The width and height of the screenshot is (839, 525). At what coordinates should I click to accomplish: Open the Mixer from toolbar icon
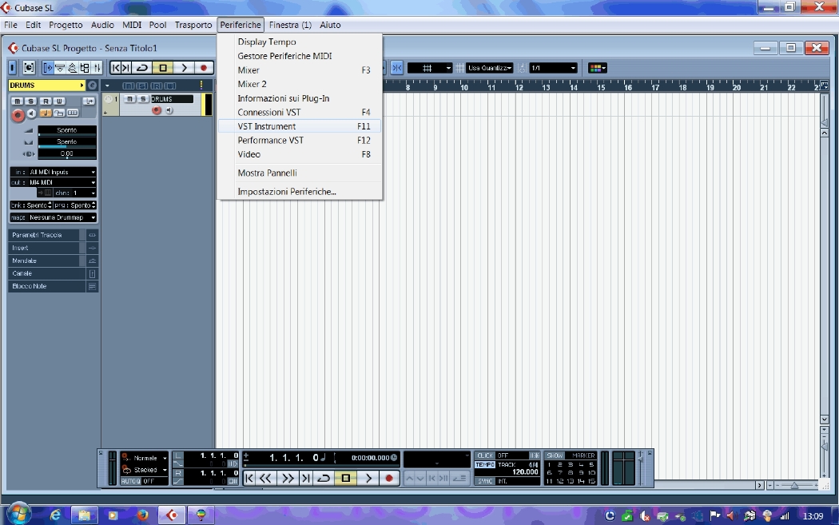click(97, 67)
